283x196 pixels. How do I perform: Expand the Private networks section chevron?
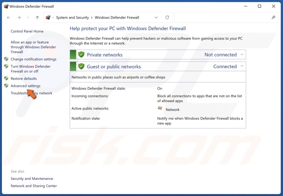coord(242,55)
